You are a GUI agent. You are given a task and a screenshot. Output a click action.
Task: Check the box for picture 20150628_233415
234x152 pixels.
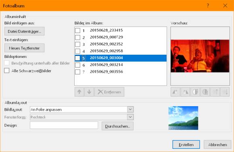pos(77,31)
